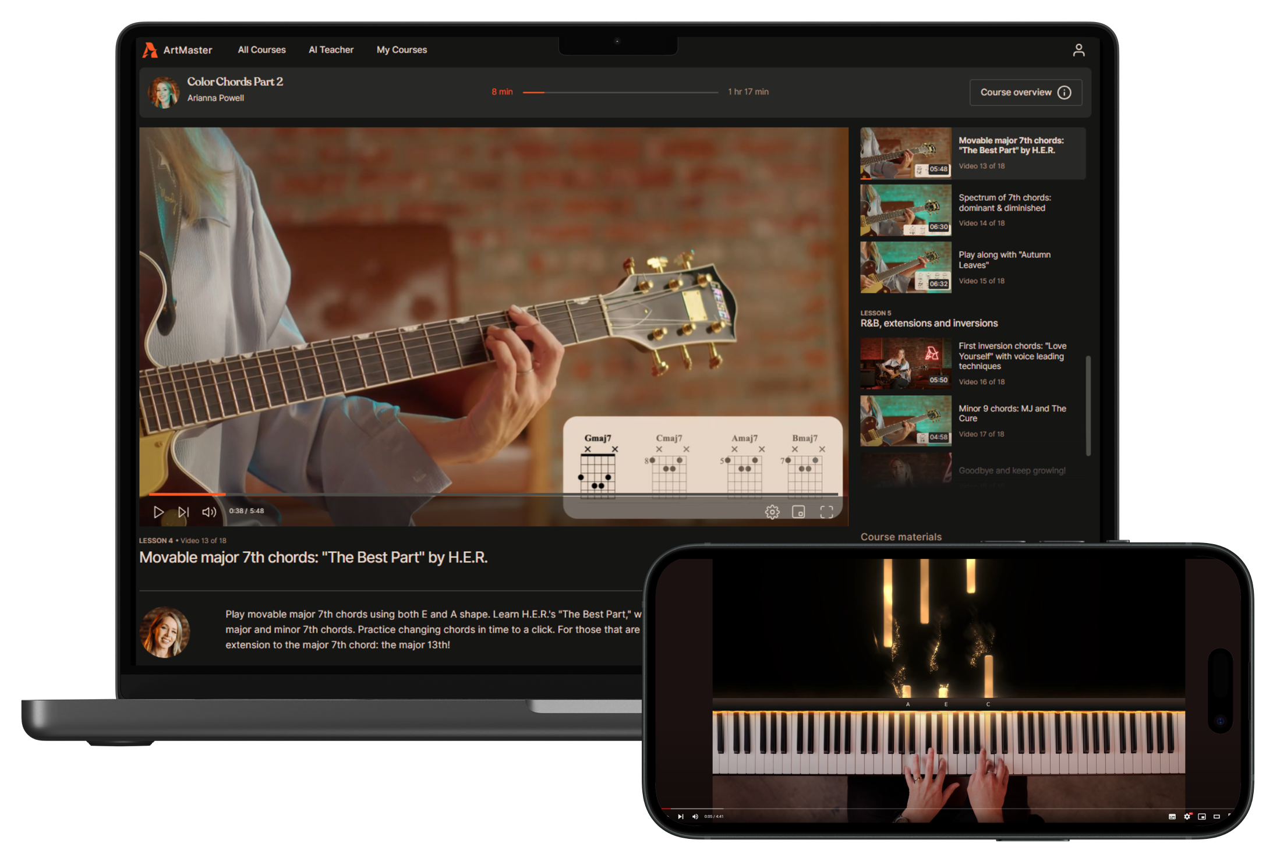Screen dimensions: 1280x865
Task: Open settings with the gear icon
Action: pos(772,512)
